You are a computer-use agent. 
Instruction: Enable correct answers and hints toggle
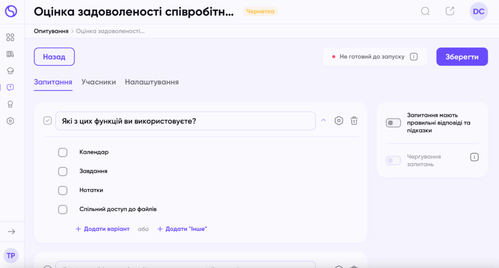pos(393,123)
